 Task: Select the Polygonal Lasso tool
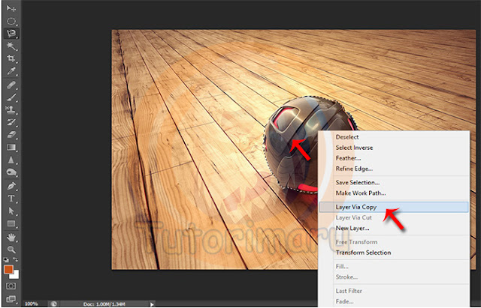(x=11, y=33)
